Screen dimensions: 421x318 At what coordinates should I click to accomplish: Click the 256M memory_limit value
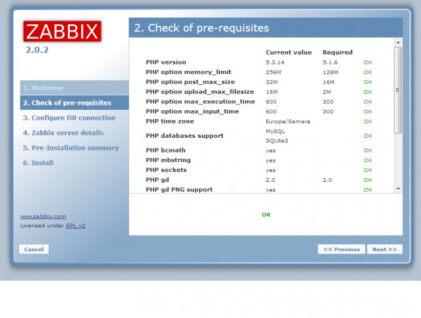[274, 72]
